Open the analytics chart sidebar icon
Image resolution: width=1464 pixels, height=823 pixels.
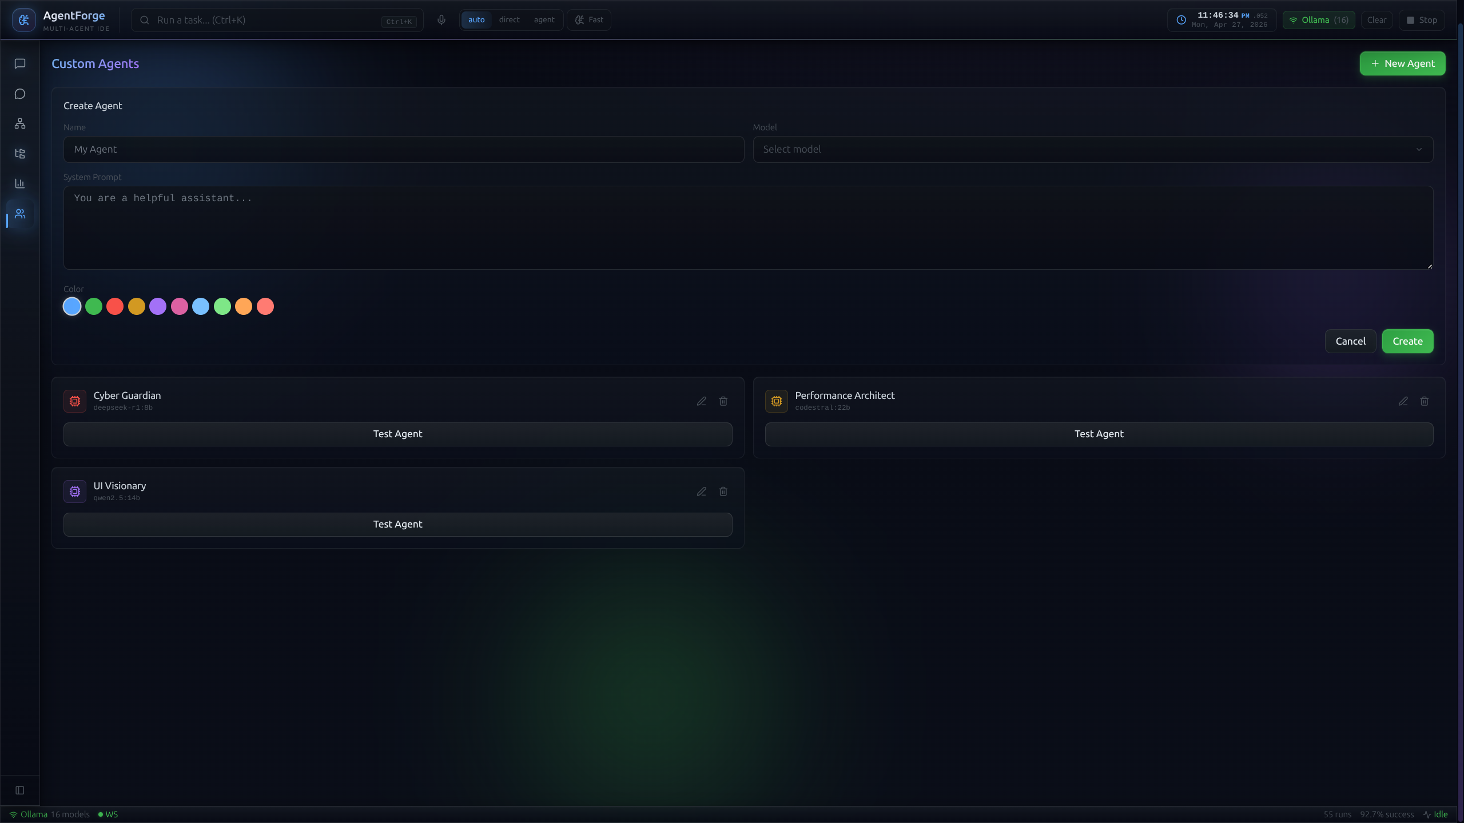(x=20, y=183)
